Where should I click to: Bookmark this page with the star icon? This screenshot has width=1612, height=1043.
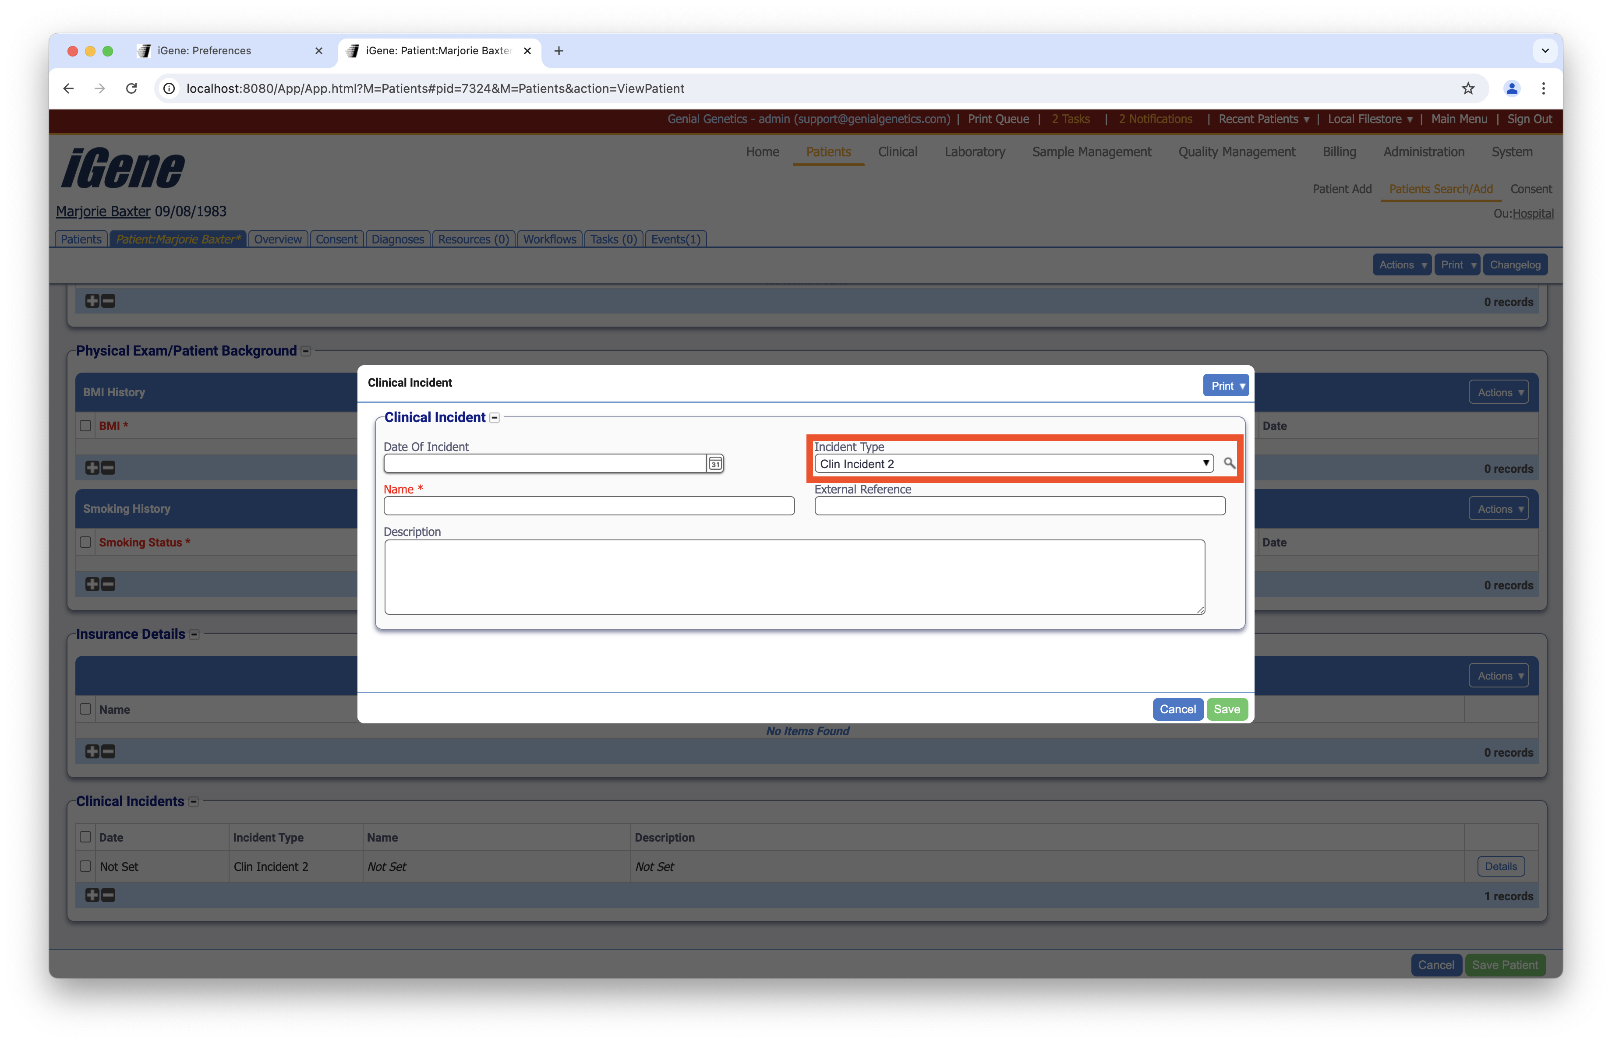[x=1468, y=88]
